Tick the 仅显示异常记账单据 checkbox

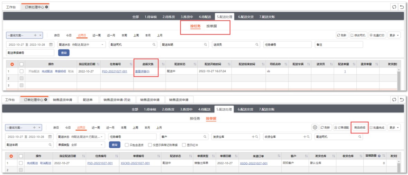[x=150, y=145]
